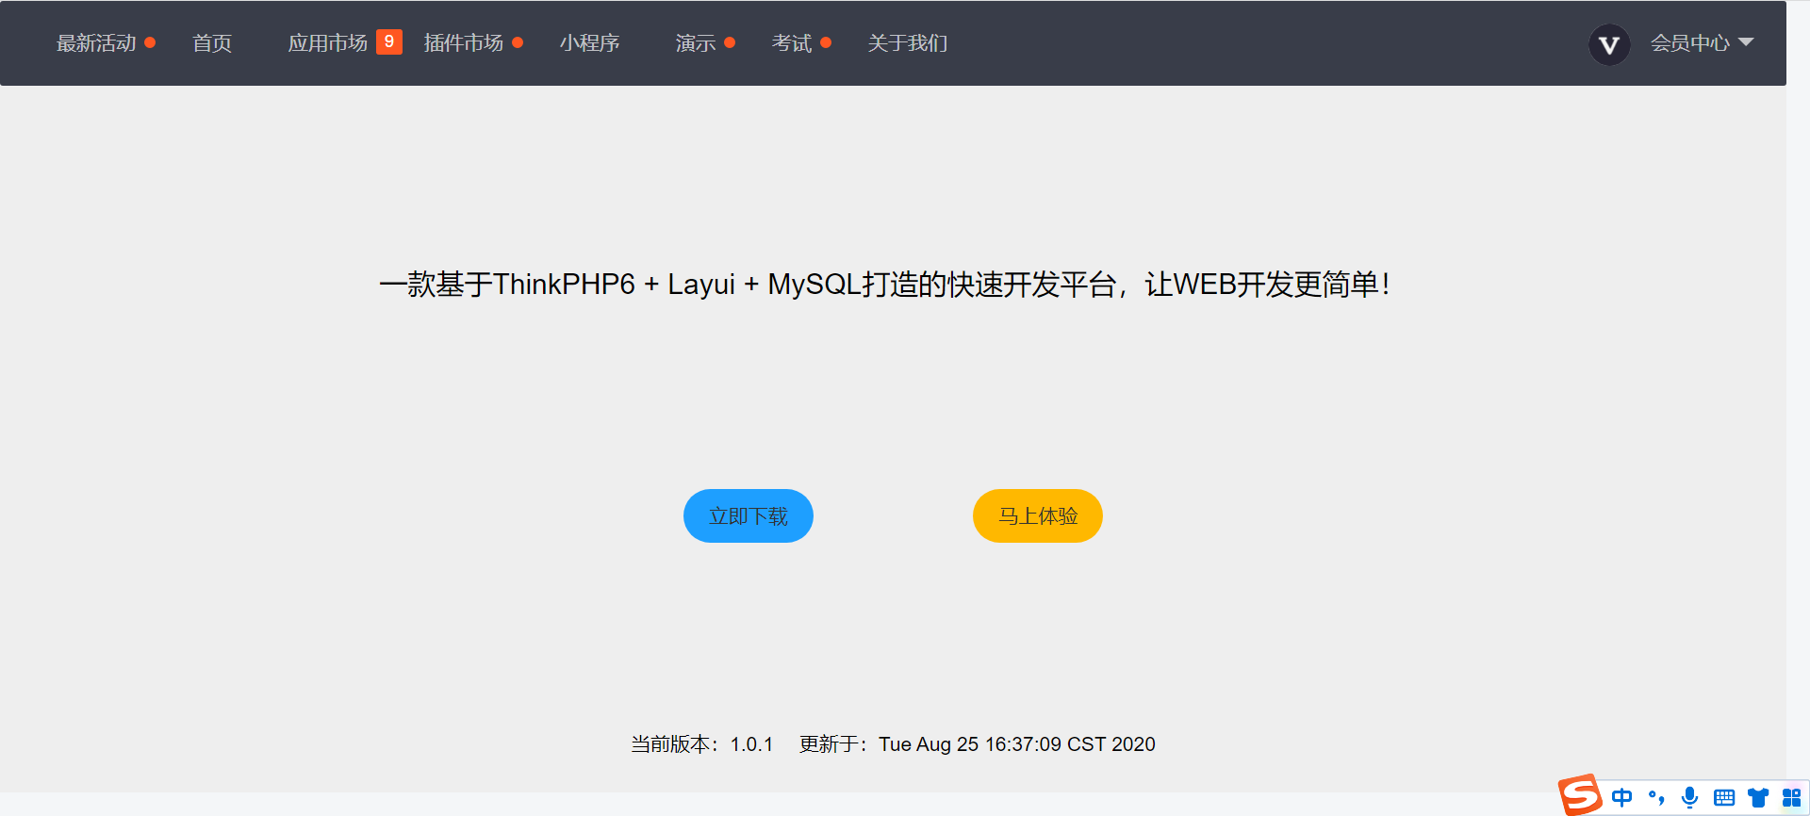This screenshot has width=1810, height=816.
Task: Click the 当前版本:1.0.1 text
Action: [x=702, y=744]
